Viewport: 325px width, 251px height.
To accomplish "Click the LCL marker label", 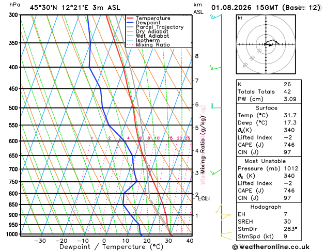I will click(x=203, y=199).
